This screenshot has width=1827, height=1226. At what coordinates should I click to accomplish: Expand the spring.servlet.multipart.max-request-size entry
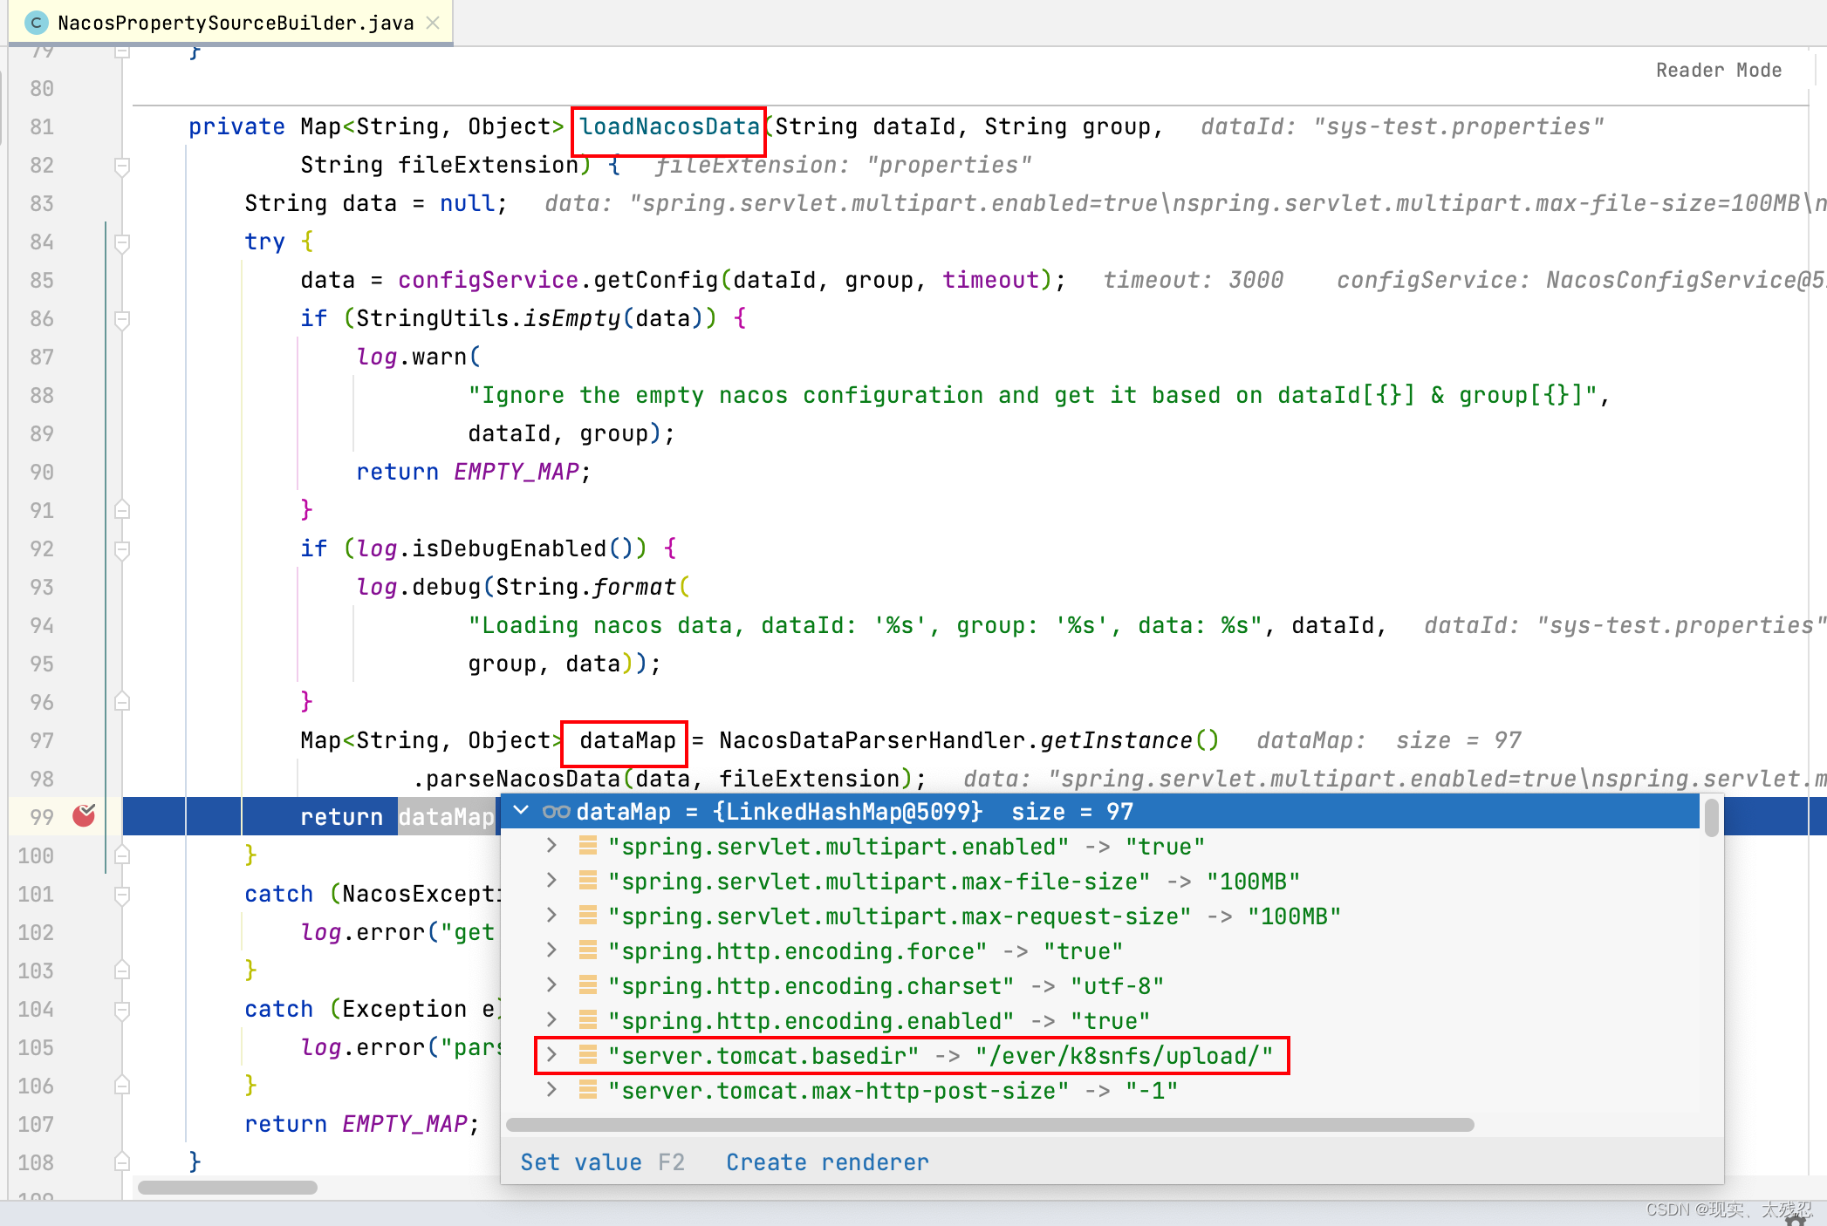click(x=551, y=916)
